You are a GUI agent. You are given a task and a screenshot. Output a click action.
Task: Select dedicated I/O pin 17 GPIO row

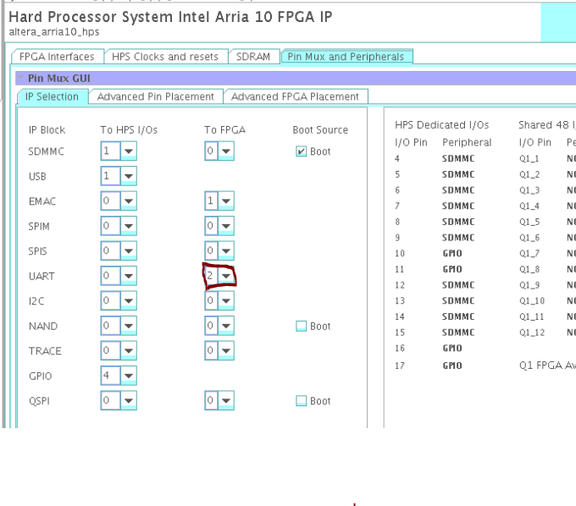tap(429, 366)
